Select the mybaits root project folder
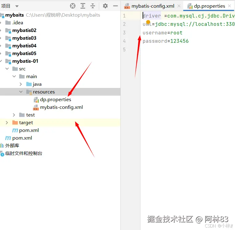Screen dimensions: 235x230 (x=14, y=15)
